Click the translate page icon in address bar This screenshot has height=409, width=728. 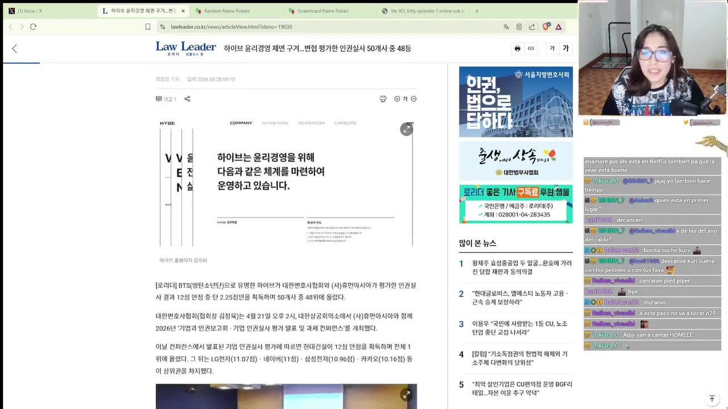(x=506, y=27)
